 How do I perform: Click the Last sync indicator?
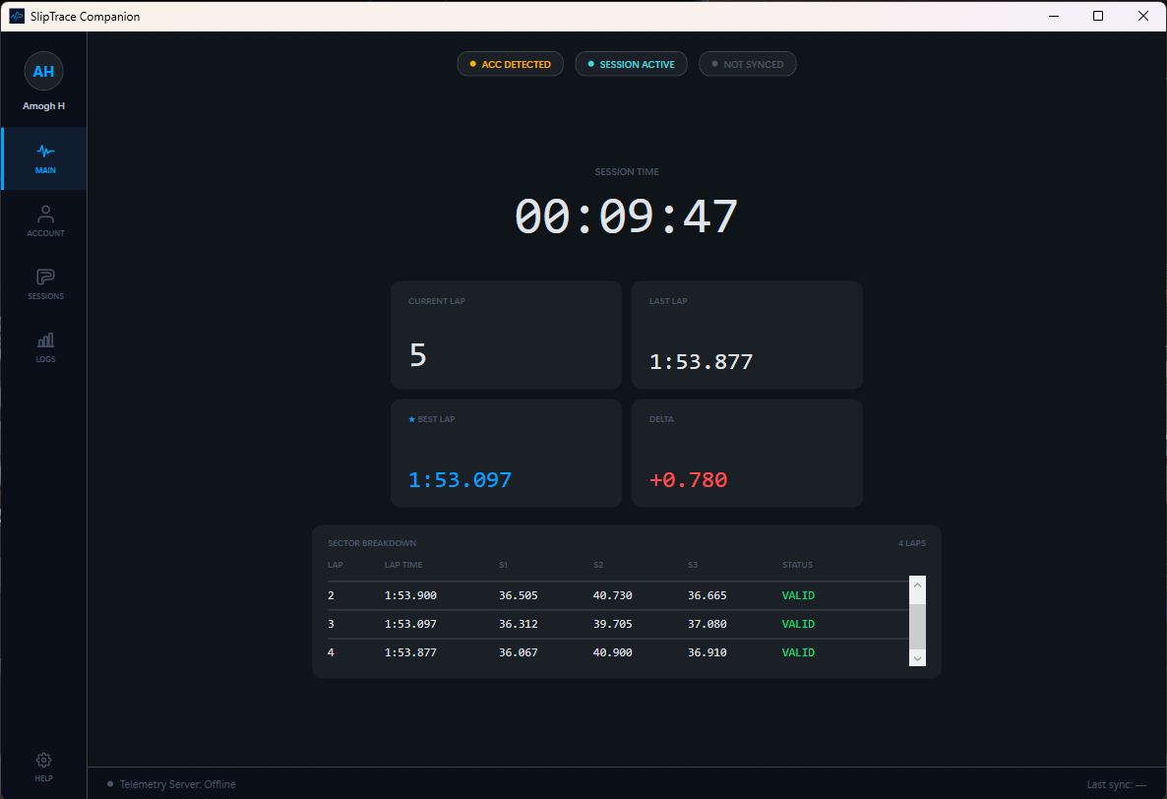coord(1117,784)
